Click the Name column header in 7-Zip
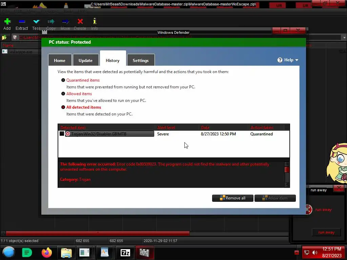The width and height of the screenshot is (347, 260). coord(20,45)
